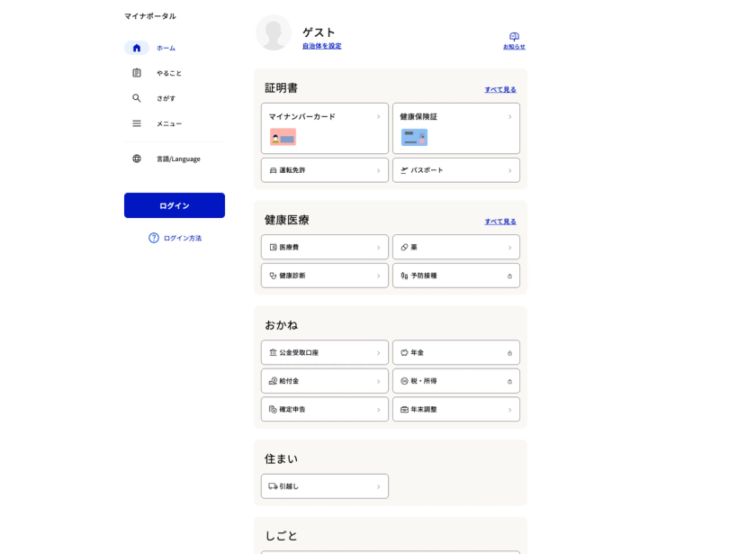Viewport: 738px width, 554px height.
Task: Click the 公金受取口座 bank icon
Action: 273,352
